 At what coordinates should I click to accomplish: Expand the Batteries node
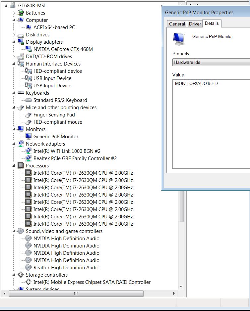14,13
